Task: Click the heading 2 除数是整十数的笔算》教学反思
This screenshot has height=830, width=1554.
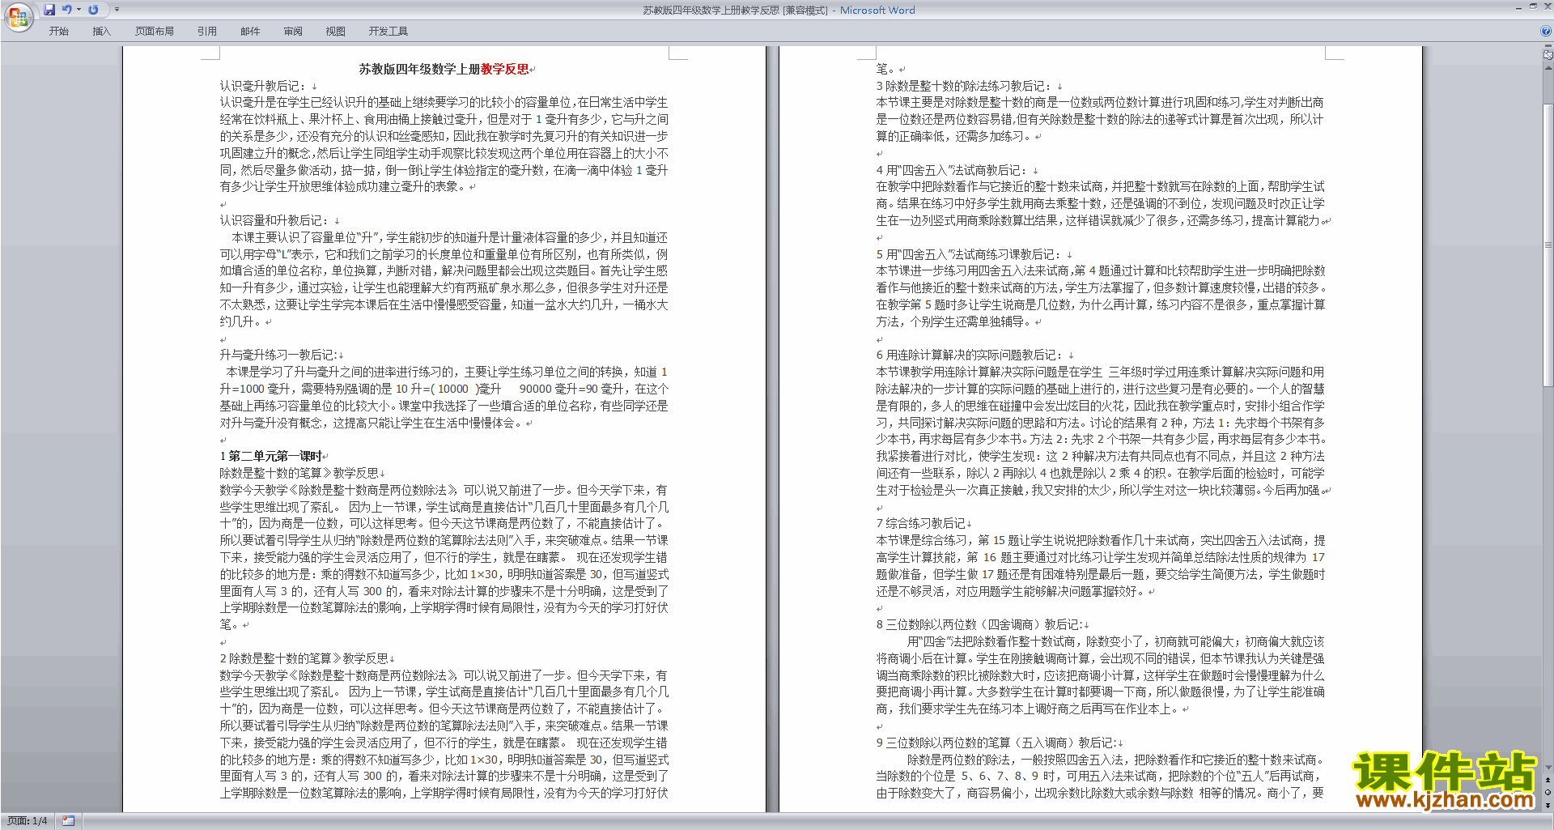Action: pos(304,658)
